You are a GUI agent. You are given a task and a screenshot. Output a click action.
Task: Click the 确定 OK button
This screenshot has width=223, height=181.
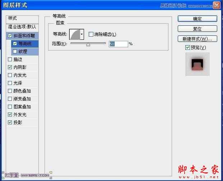198,19
